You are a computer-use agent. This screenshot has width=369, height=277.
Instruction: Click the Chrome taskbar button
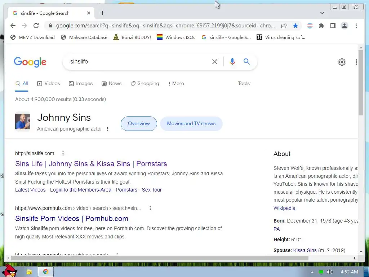pyautogui.click(x=46, y=272)
